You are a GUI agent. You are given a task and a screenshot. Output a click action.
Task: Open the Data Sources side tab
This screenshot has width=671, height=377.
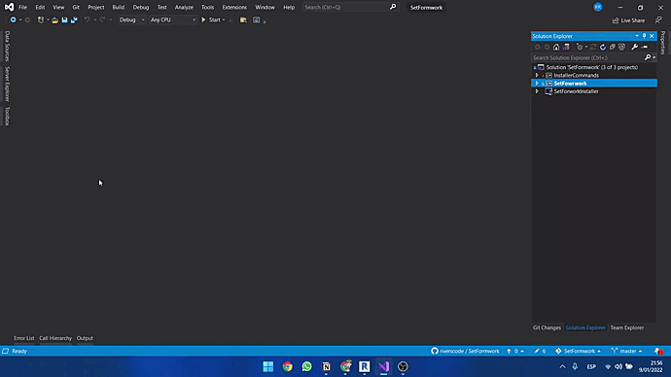[7, 46]
